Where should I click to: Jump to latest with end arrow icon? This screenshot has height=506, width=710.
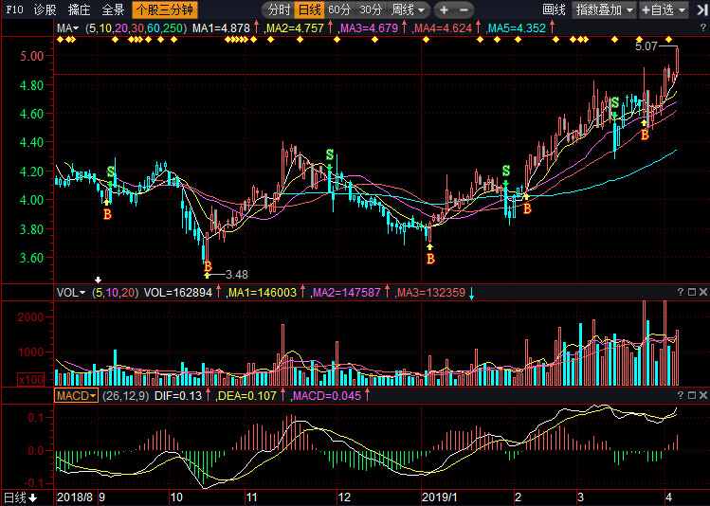pos(702,10)
